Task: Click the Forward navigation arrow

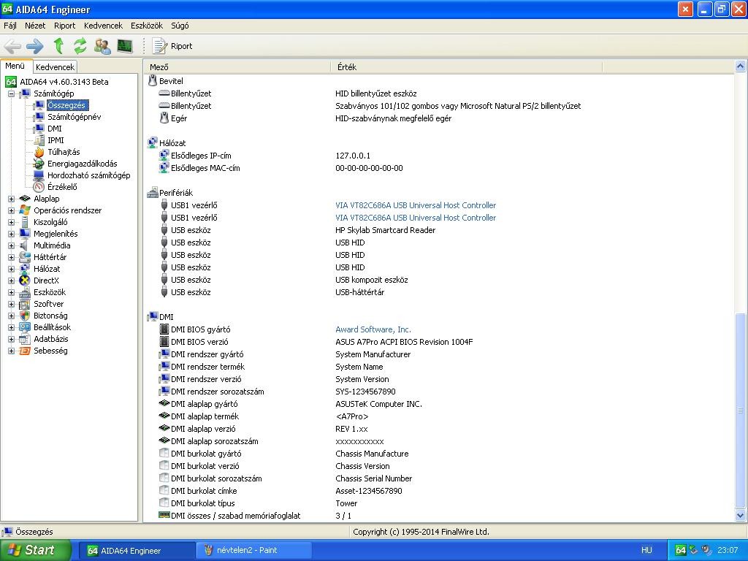Action: pyautogui.click(x=35, y=46)
